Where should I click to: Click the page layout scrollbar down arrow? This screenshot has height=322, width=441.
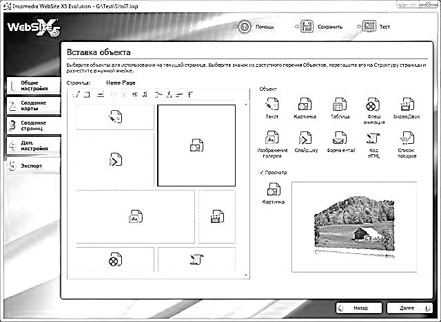point(246,275)
